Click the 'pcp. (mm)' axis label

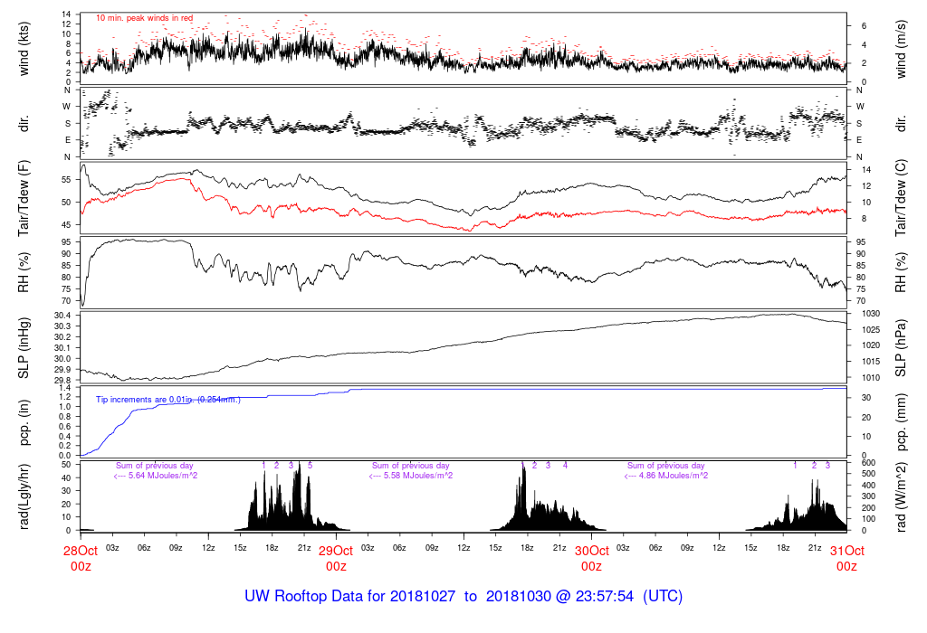click(x=901, y=421)
